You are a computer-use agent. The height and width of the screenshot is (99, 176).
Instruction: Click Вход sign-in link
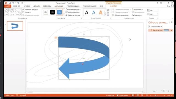(x=168, y=6)
